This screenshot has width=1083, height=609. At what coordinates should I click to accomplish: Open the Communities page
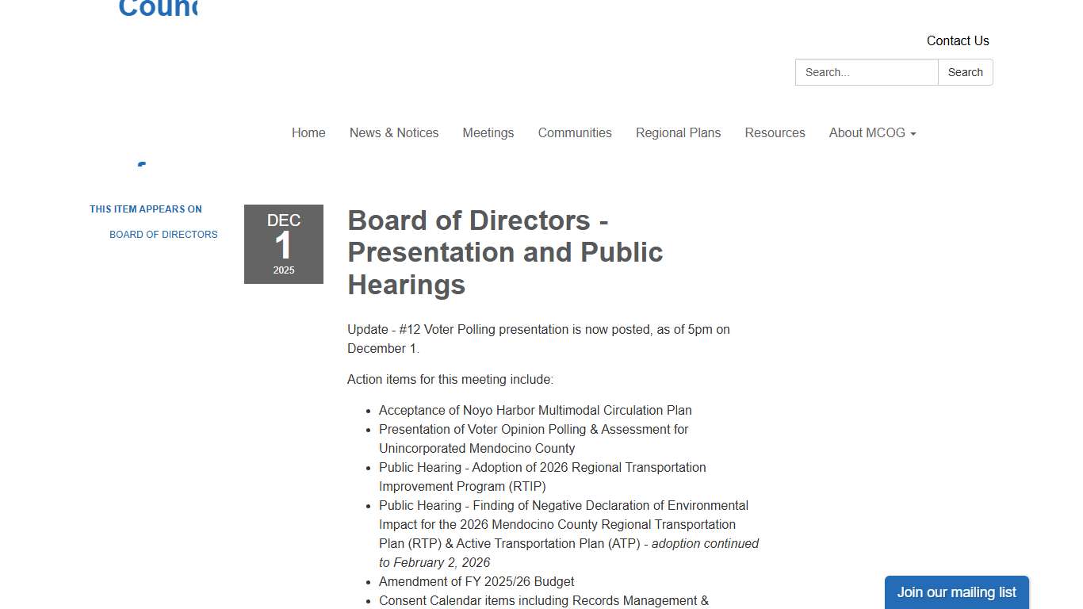pos(575,132)
